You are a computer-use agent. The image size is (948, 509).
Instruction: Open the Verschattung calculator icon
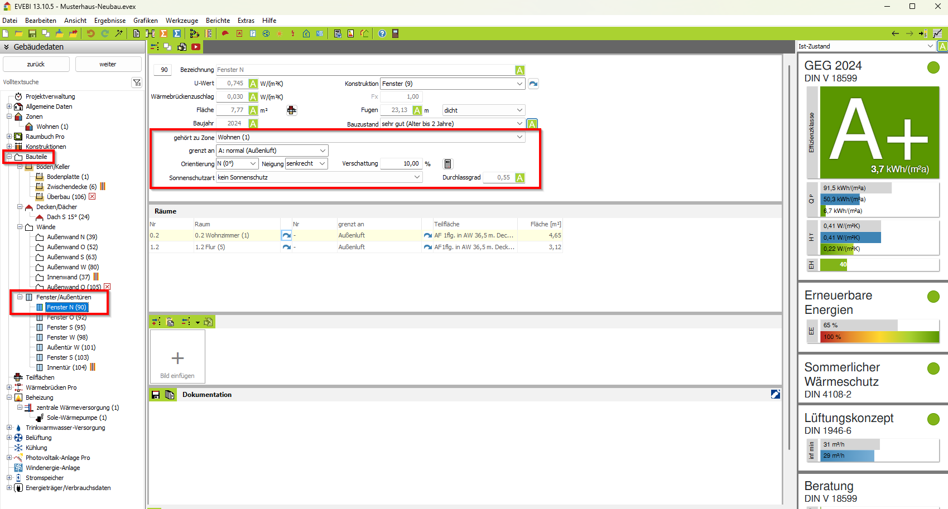point(447,164)
